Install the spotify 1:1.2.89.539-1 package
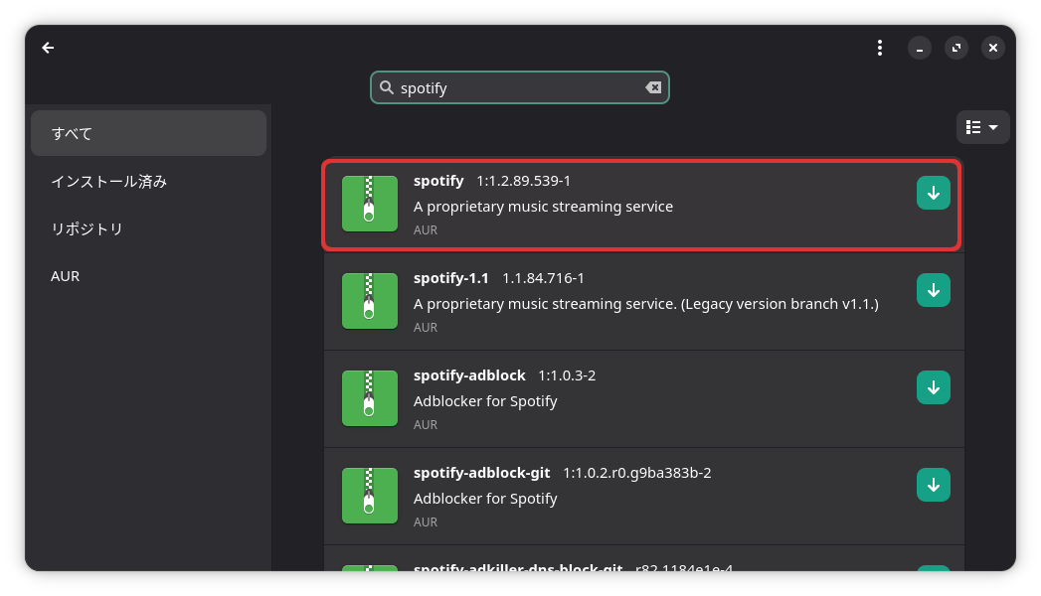 coord(934,193)
